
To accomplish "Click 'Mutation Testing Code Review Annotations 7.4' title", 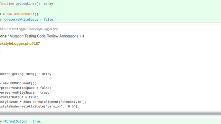I will point(47,36).
